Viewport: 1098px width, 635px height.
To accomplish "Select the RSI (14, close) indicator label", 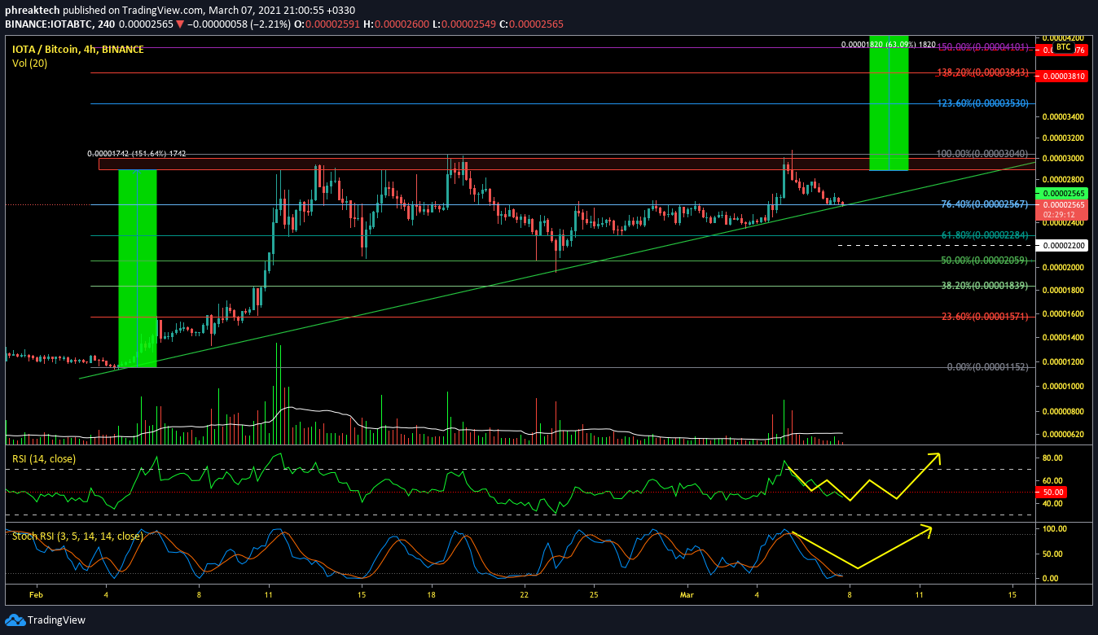I will [x=44, y=459].
